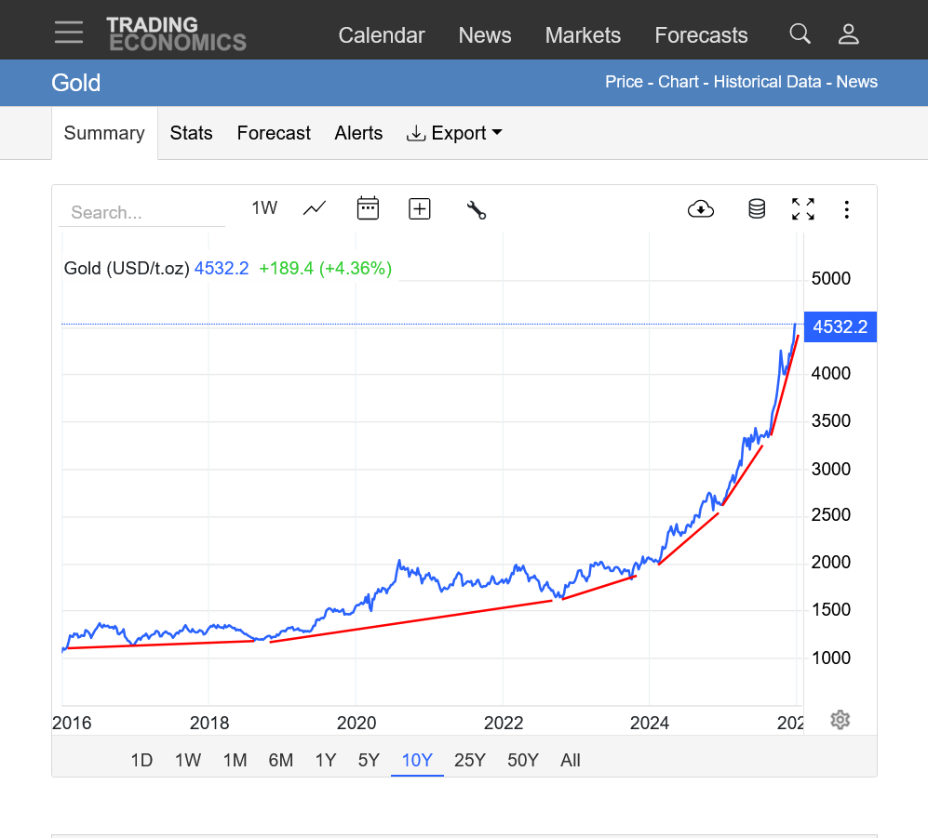The height and width of the screenshot is (838, 928).
Task: Click the chart Search input field
Action: [x=141, y=212]
